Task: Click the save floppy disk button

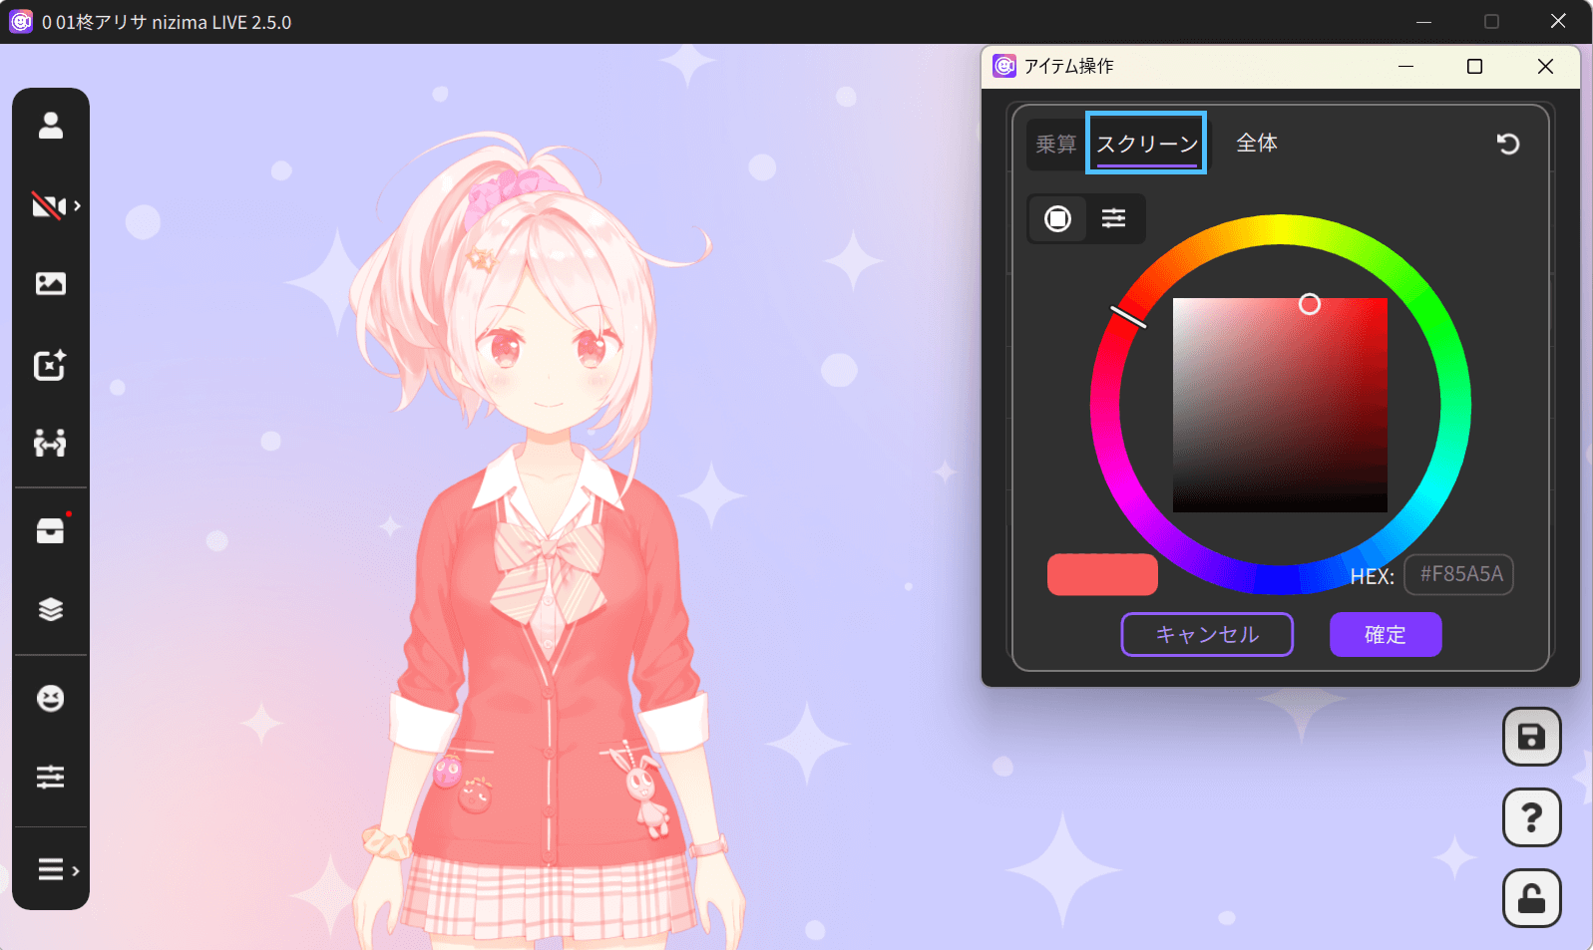Action: (1531, 738)
